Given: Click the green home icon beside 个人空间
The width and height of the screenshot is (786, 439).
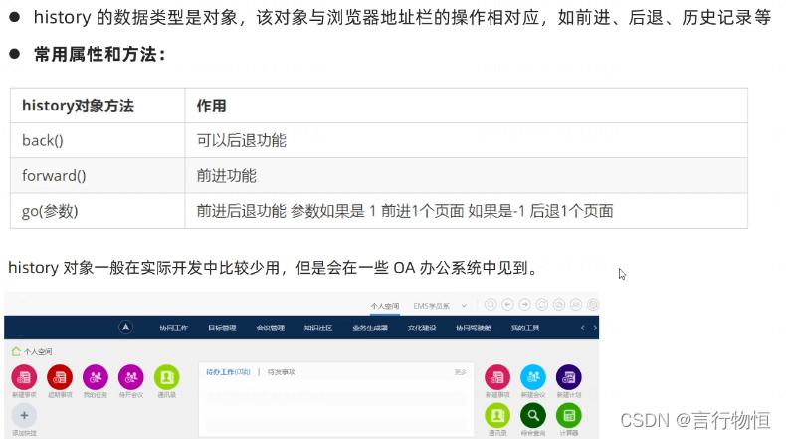Looking at the screenshot, I should pos(16,351).
